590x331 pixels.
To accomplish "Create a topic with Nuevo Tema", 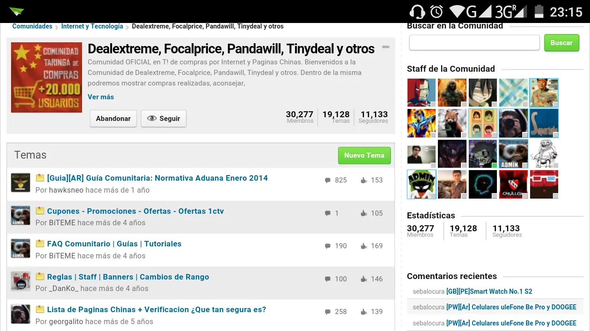I will (x=364, y=155).
